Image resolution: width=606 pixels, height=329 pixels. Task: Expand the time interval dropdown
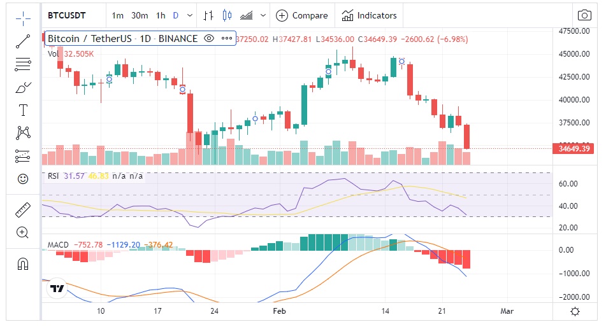coord(190,15)
